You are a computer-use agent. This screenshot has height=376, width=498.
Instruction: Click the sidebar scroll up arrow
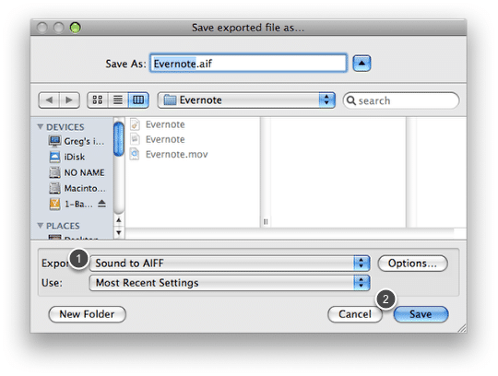click(119, 220)
